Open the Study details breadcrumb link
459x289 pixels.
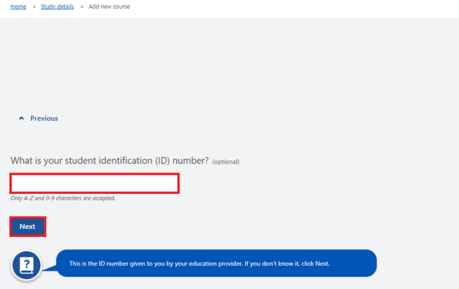pos(57,6)
